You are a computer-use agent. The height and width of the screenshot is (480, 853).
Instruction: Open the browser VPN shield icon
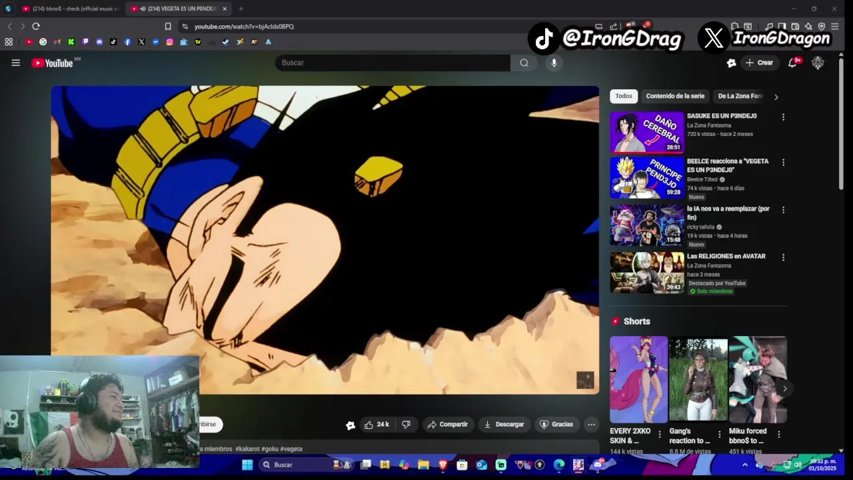tap(822, 27)
